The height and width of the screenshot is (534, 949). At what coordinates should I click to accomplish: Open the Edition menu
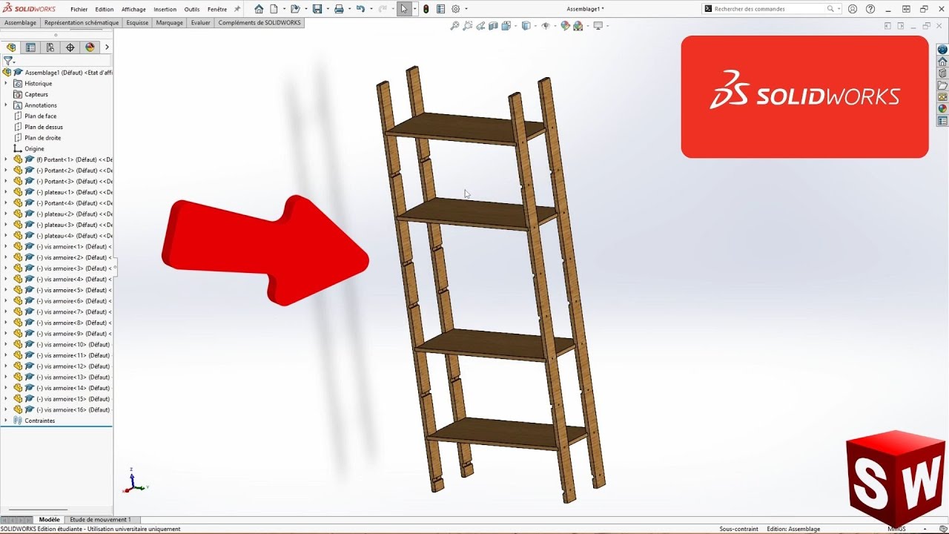click(105, 10)
